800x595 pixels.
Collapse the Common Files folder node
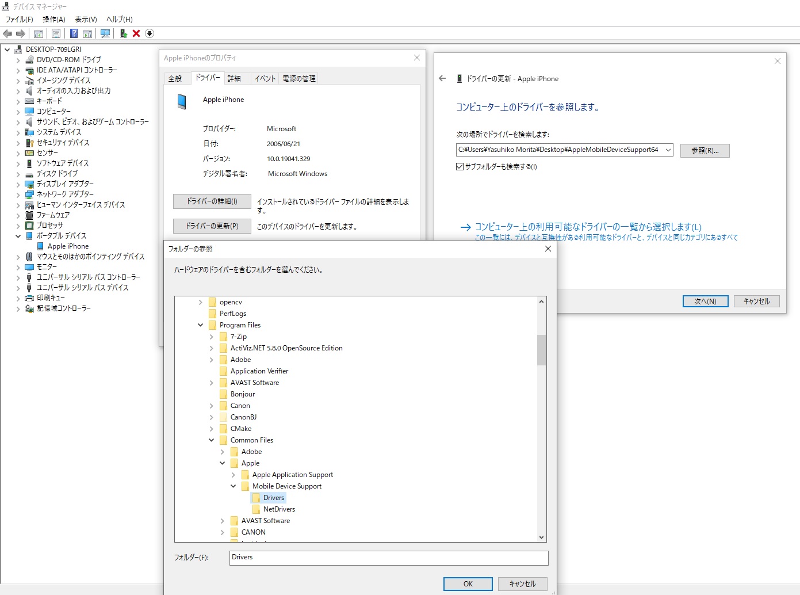tap(211, 440)
